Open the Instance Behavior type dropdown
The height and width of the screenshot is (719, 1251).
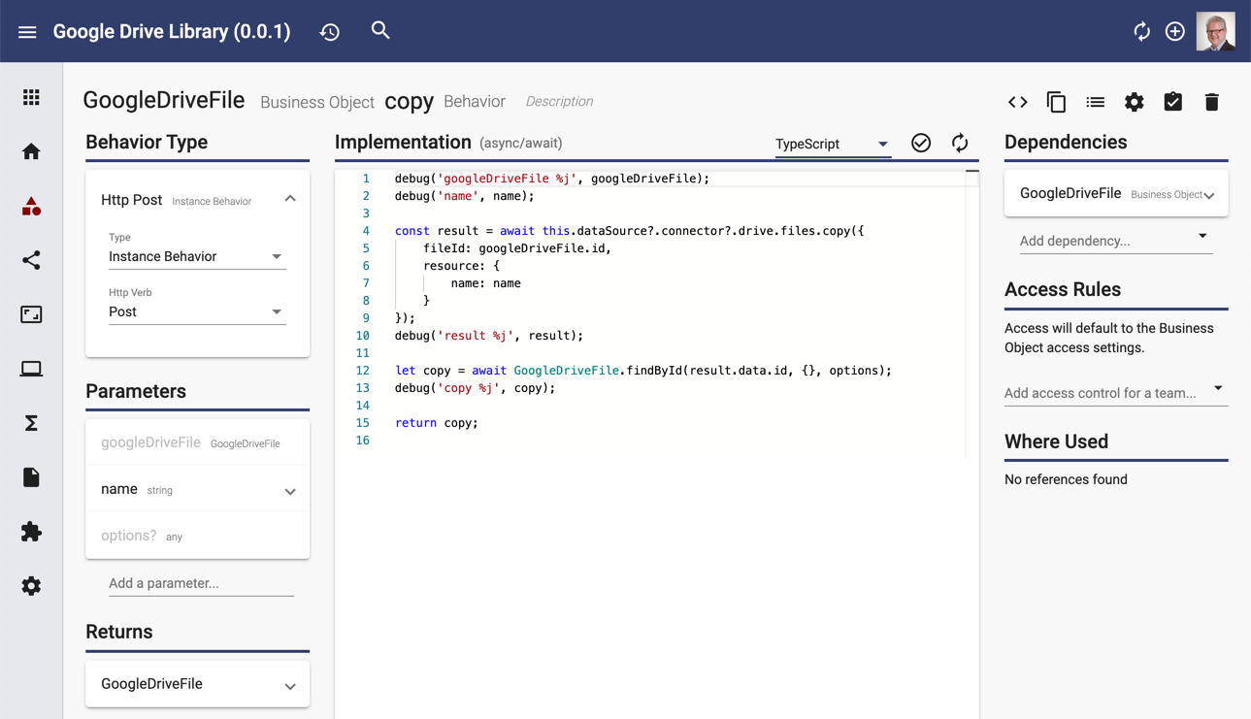(197, 256)
